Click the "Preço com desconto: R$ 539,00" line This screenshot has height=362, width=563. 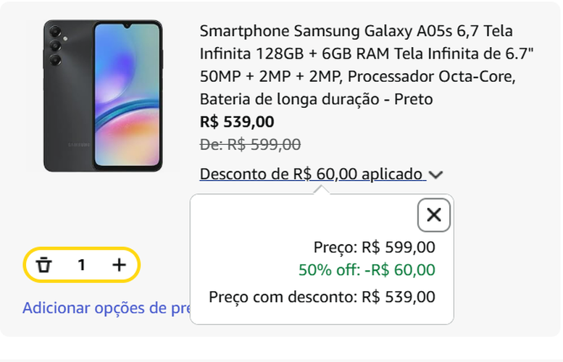[322, 297]
